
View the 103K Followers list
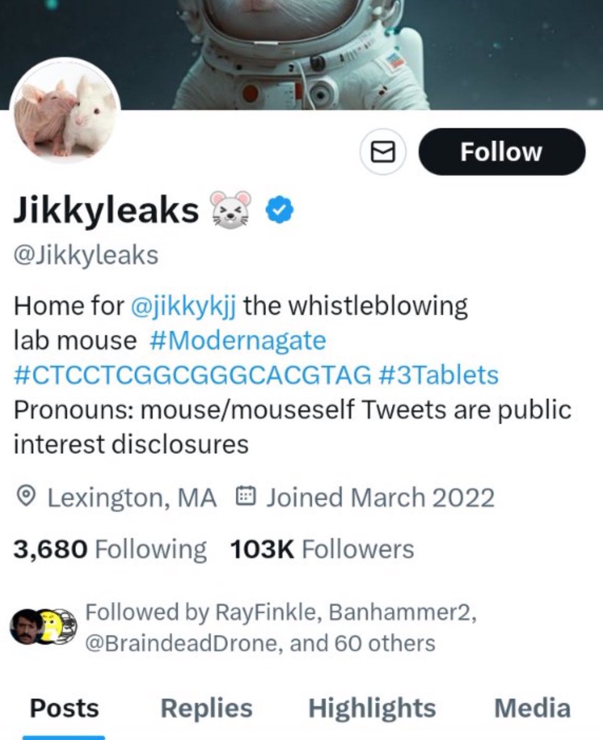[322, 549]
